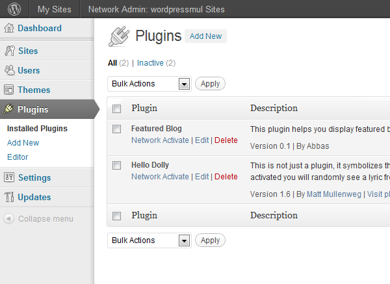Click the WordPress logo icon

pyautogui.click(x=14, y=9)
